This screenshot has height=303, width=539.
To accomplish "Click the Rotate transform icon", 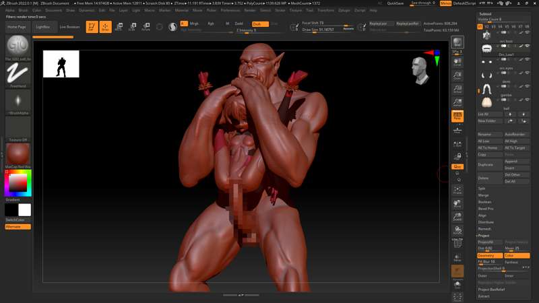I will [146, 27].
